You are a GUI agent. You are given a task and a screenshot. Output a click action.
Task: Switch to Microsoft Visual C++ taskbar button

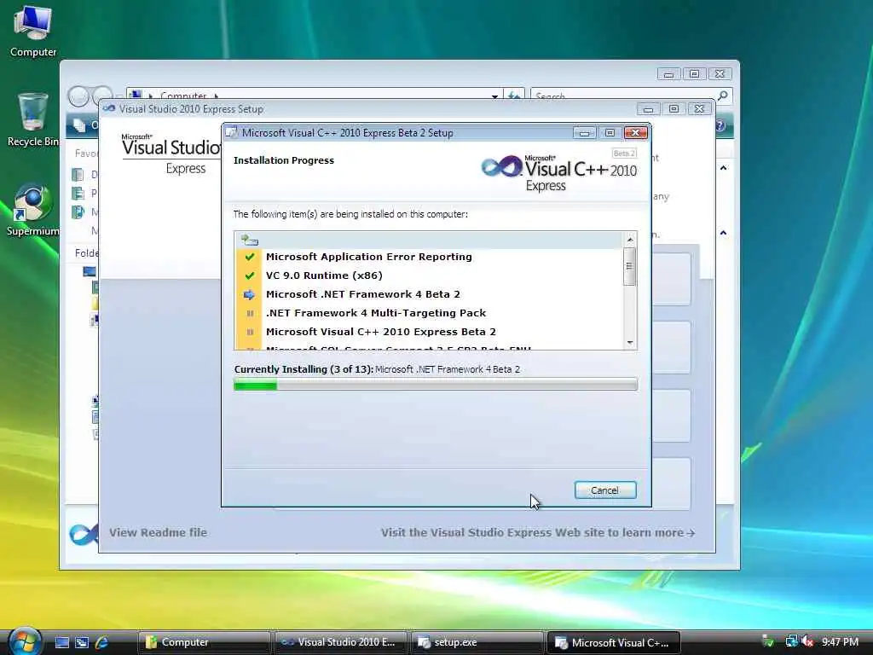(613, 642)
